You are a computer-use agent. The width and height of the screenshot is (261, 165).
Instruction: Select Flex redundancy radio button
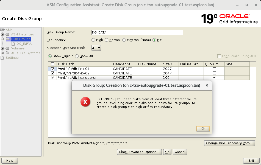click(x=154, y=40)
